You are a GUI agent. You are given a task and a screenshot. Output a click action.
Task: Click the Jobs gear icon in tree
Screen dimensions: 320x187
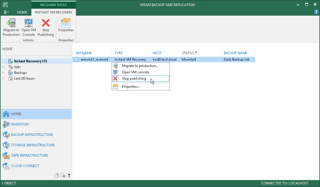point(11,67)
